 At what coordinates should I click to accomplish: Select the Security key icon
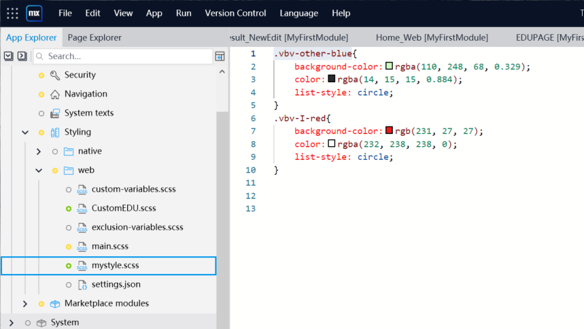[55, 75]
